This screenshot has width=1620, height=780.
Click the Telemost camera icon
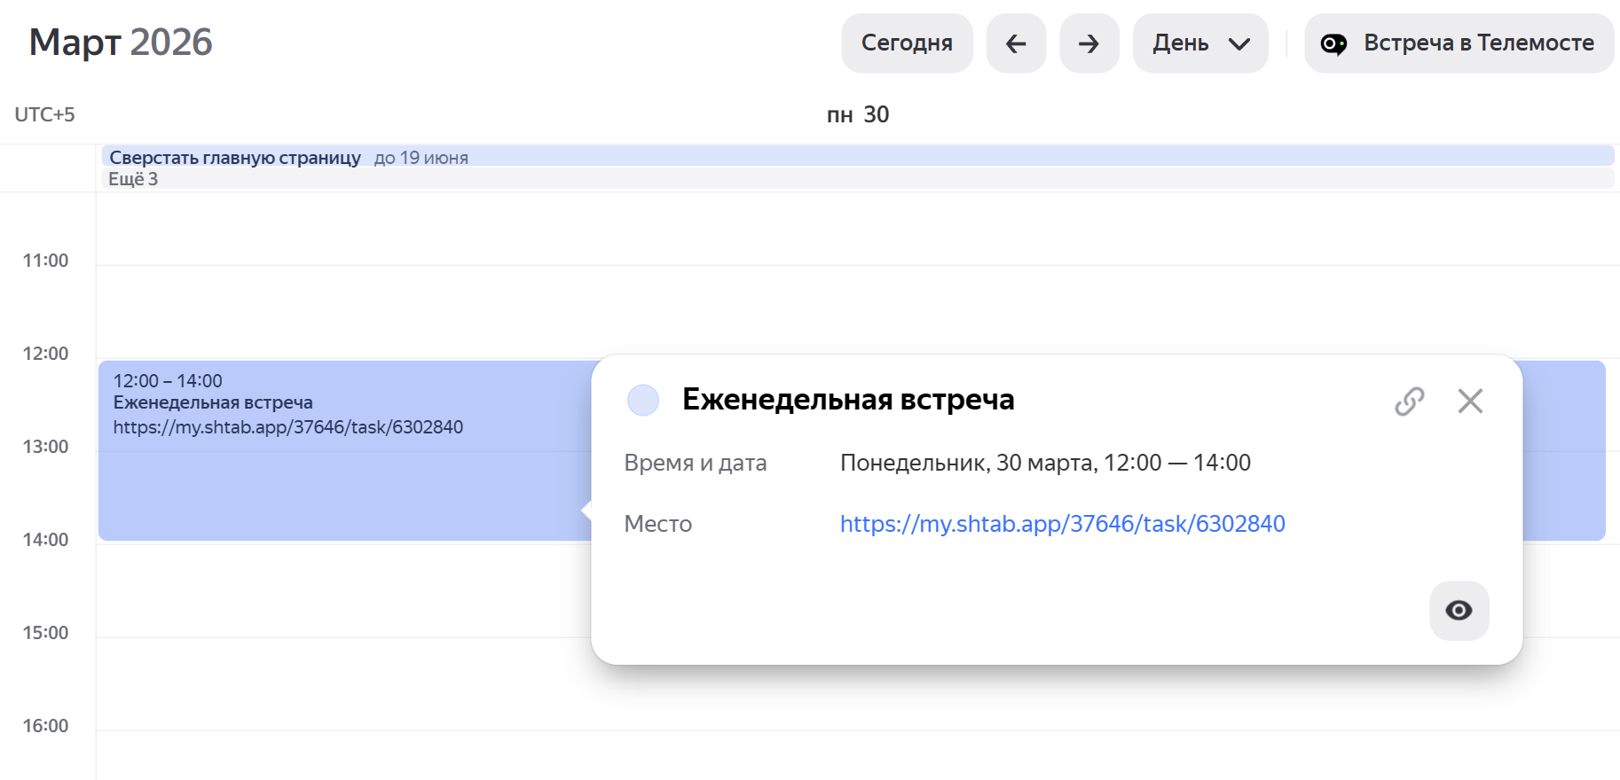coord(1333,43)
